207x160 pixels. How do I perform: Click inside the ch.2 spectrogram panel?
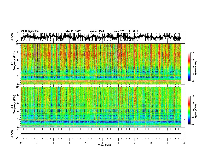101,107
